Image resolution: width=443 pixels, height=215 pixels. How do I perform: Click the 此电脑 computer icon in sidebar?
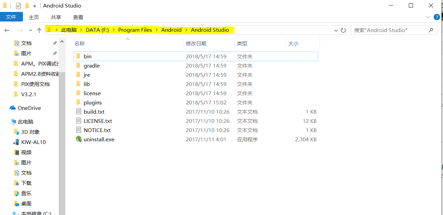13,121
